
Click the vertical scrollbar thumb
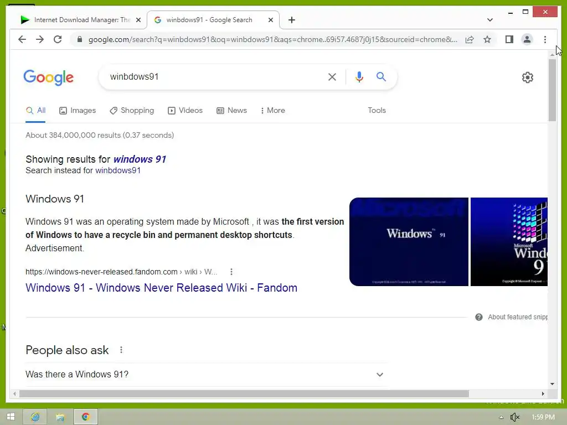click(x=552, y=90)
